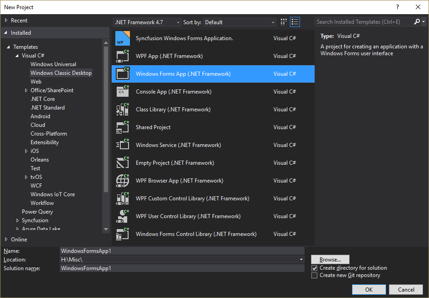Select the .NET Standard category
The image size is (429, 298).
(47, 108)
